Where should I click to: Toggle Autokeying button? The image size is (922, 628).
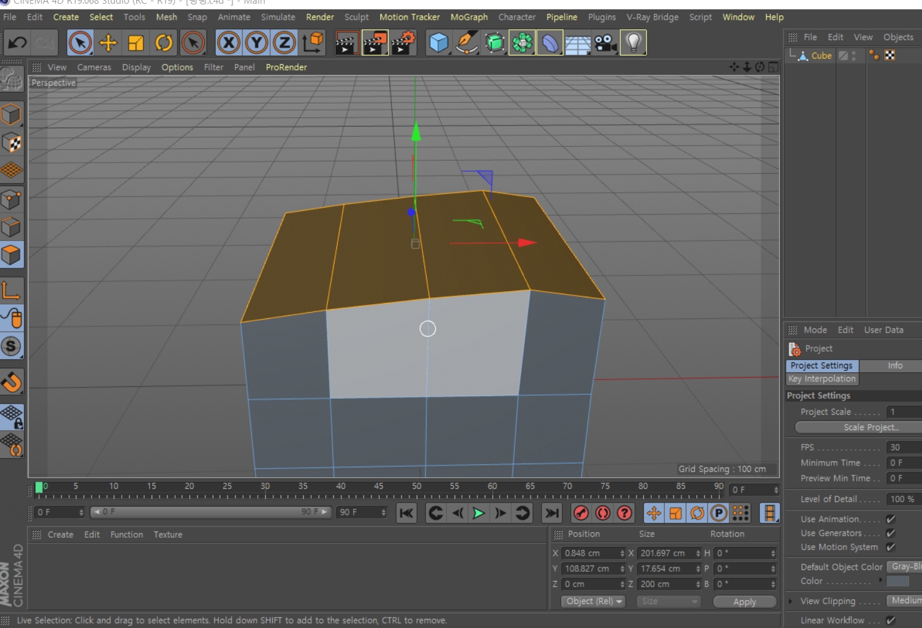(603, 513)
